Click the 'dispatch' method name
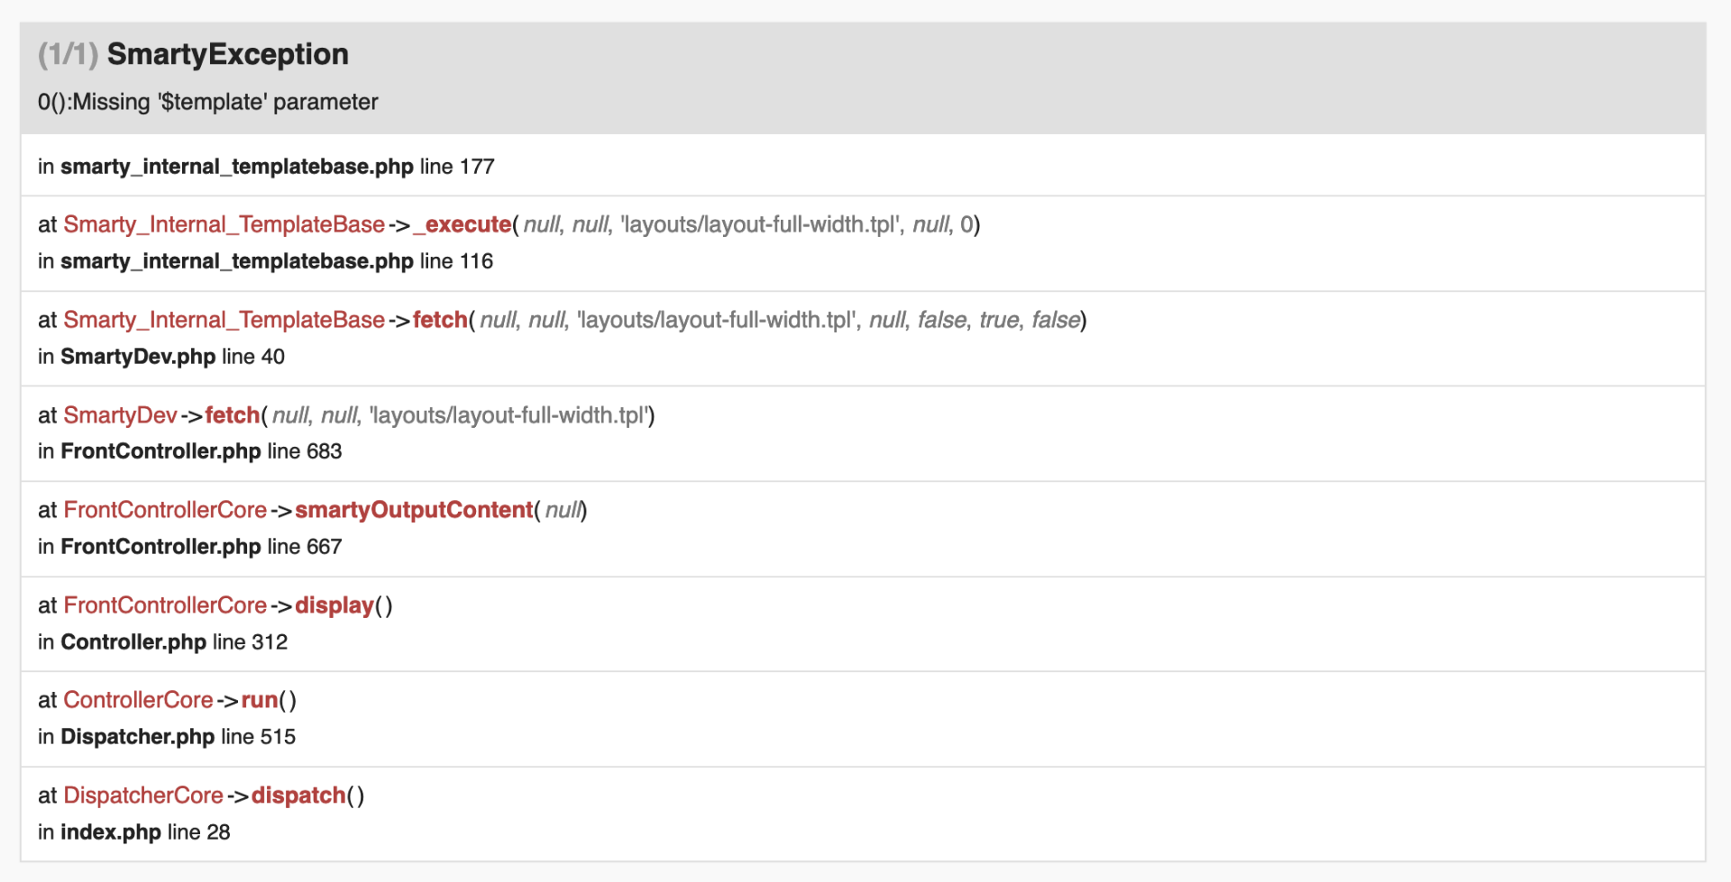This screenshot has height=882, width=1731. [298, 796]
